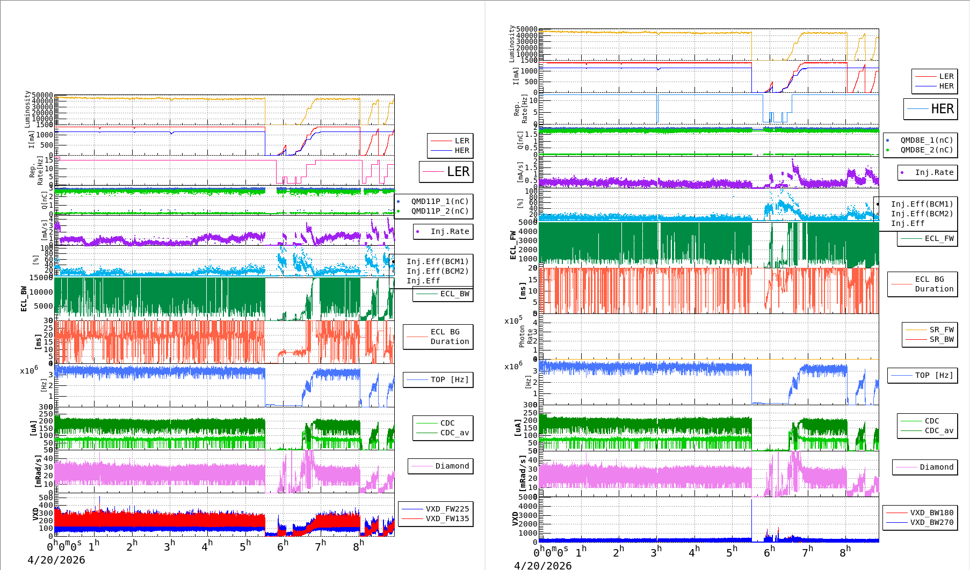Click the TOP [Hz] legend in right panel
The height and width of the screenshot is (570, 970).
(x=922, y=376)
